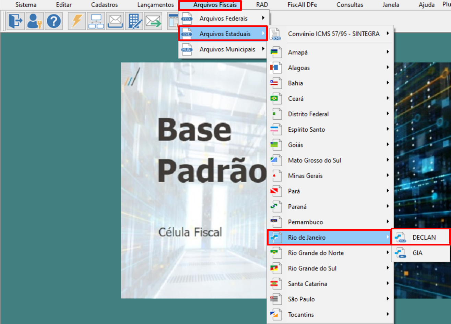Image resolution: width=451 pixels, height=324 pixels.
Task: Expand the Paraná submenu arrow
Action: pyautogui.click(x=388, y=206)
